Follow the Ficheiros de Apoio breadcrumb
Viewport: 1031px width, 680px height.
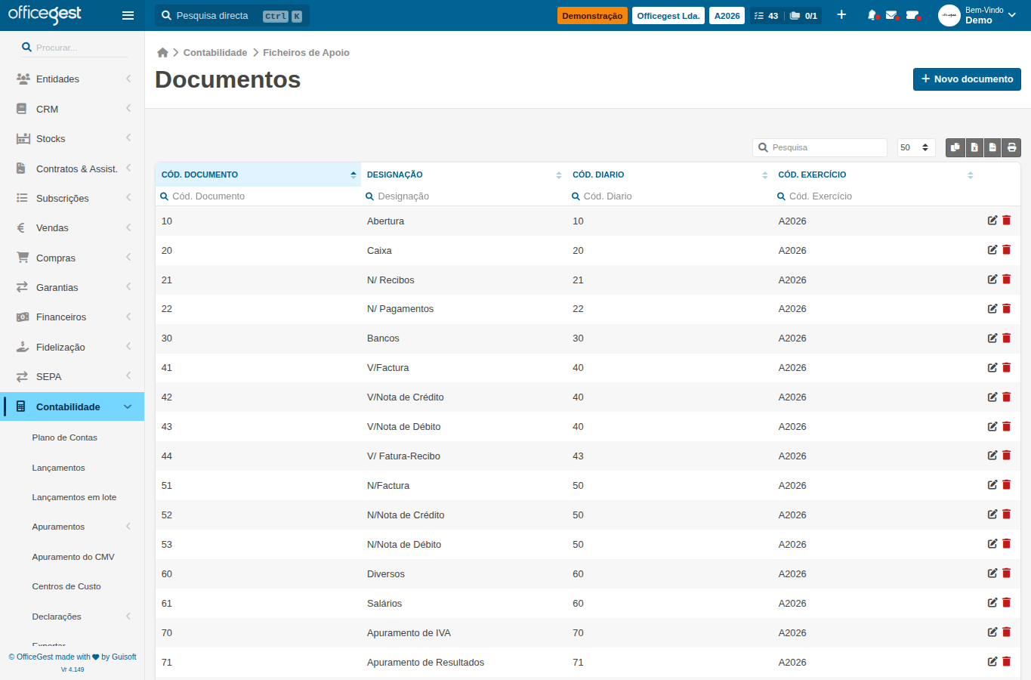pos(306,52)
